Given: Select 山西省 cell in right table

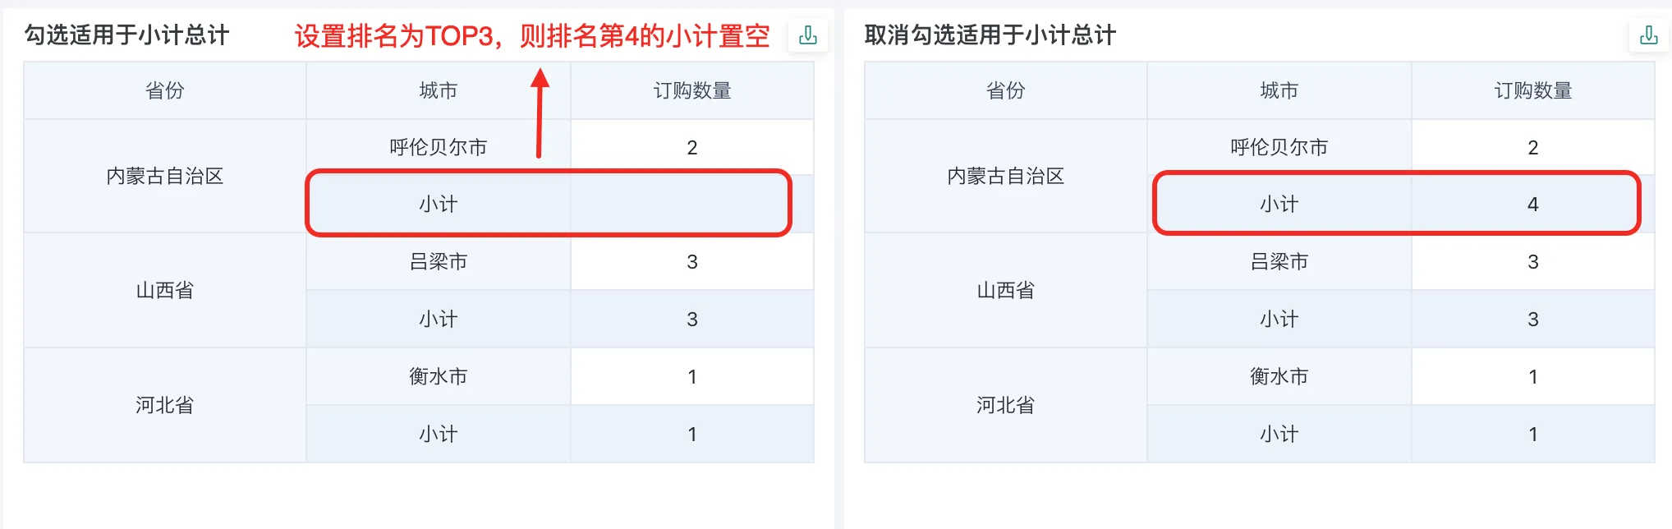Looking at the screenshot, I should click(x=1006, y=290).
